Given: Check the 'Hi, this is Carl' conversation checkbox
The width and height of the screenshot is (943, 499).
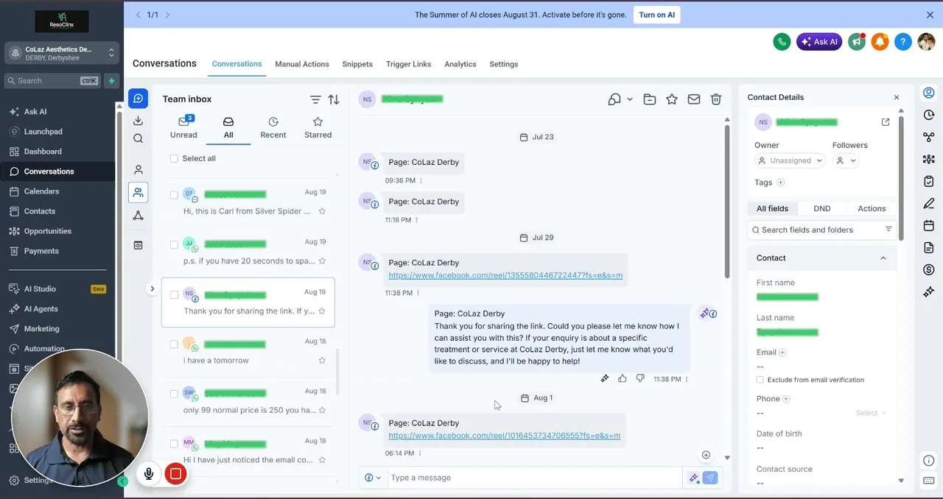Looking at the screenshot, I should click(174, 195).
